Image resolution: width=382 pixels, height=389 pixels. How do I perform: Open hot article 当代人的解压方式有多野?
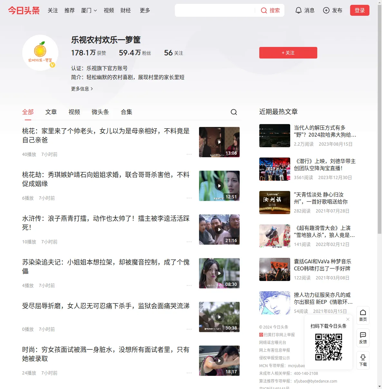pos(325,131)
